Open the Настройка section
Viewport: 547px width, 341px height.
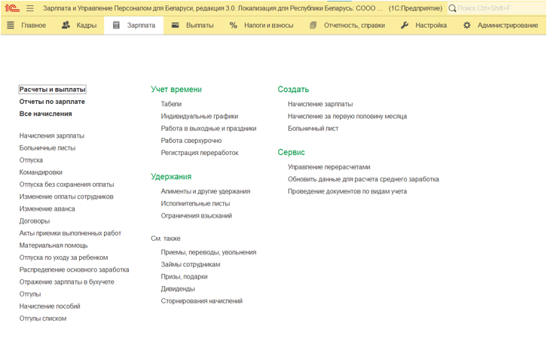431,25
